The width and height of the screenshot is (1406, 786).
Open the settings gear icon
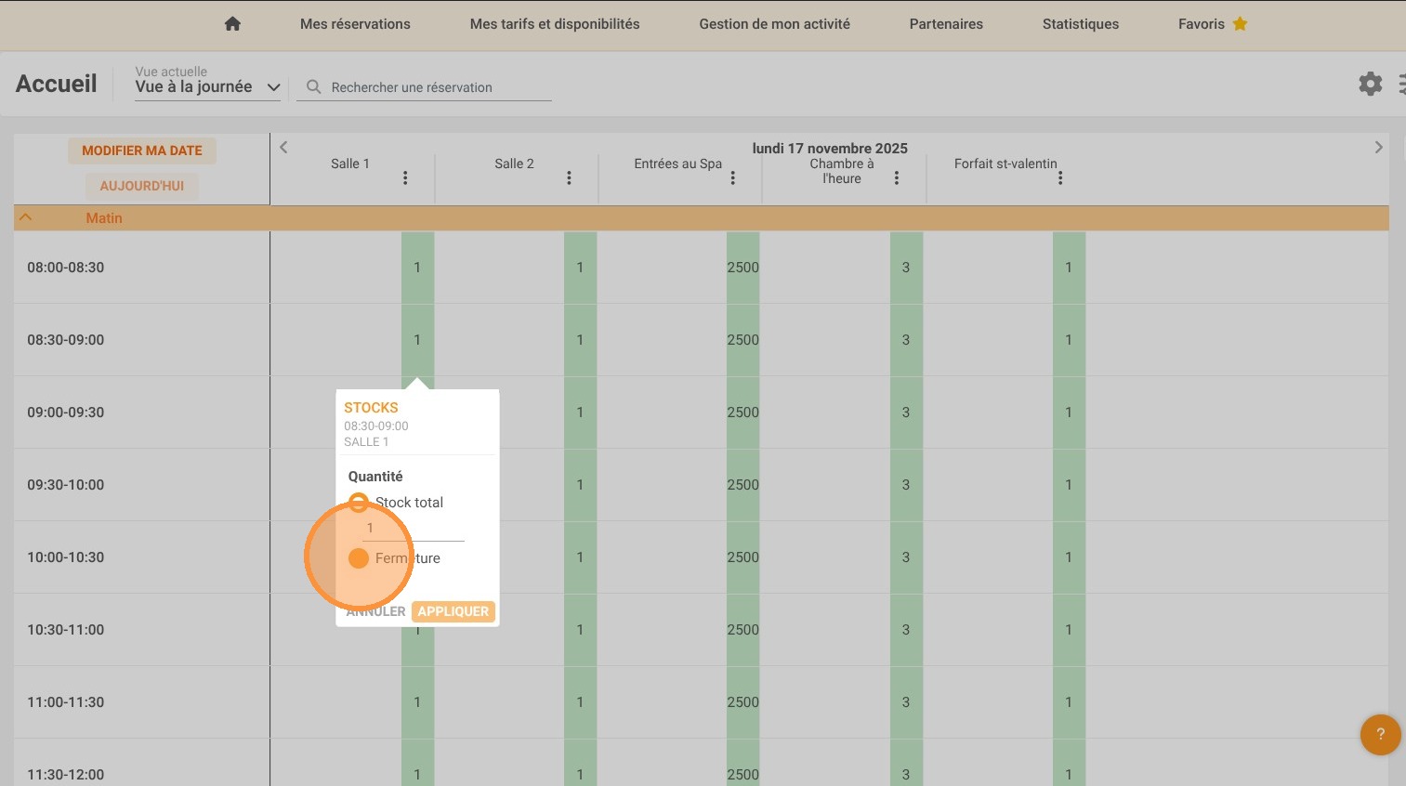tap(1370, 84)
